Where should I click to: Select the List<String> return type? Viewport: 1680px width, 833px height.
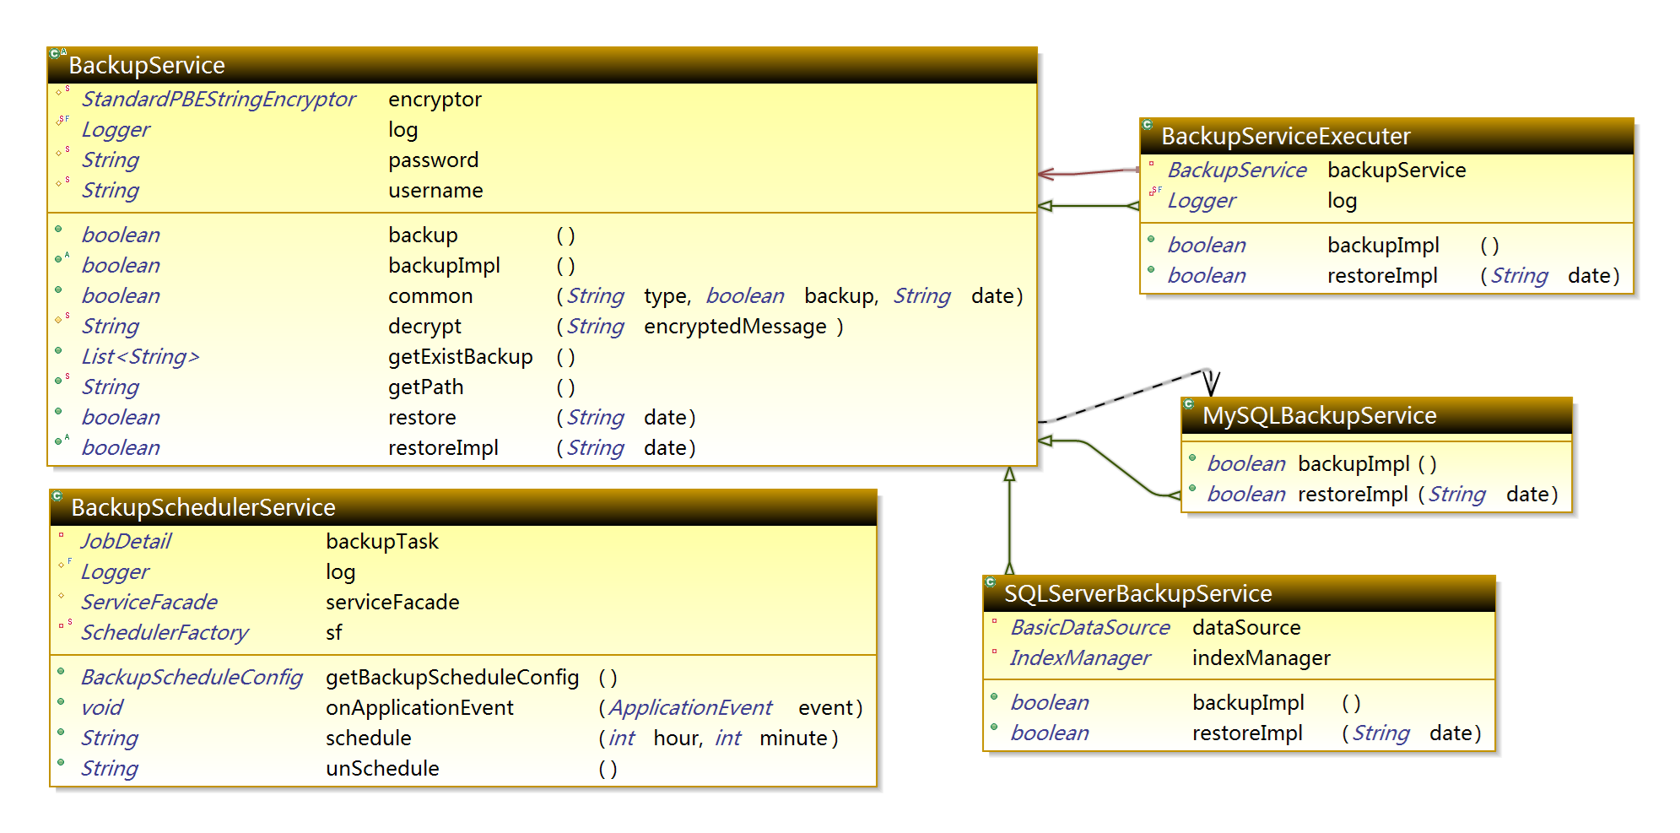[141, 357]
